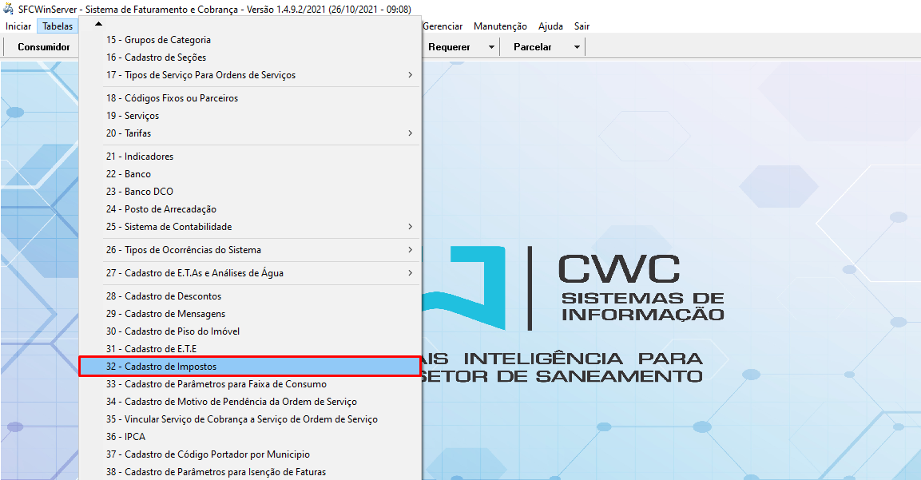921x480 pixels.
Task: Expand 17 - Tipos de Serviço submenu
Action: 410,75
